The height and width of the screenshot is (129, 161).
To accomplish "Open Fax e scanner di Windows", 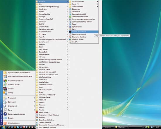I will [x=52, y=128].
